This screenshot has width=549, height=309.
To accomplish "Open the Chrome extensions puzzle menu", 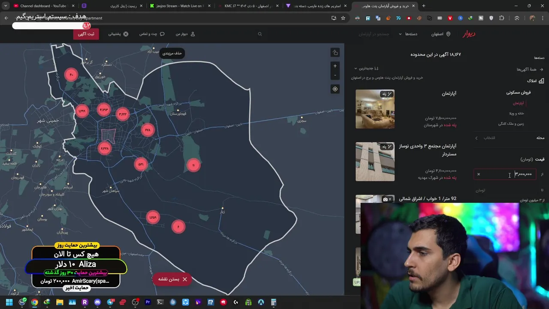I will pos(501,18).
